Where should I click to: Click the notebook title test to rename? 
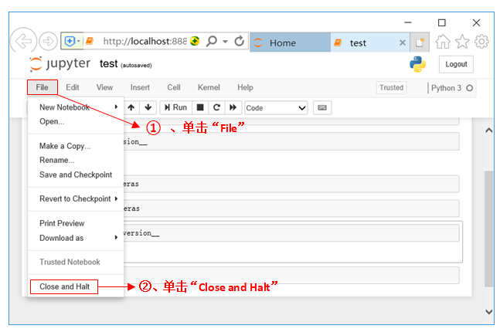click(x=109, y=64)
